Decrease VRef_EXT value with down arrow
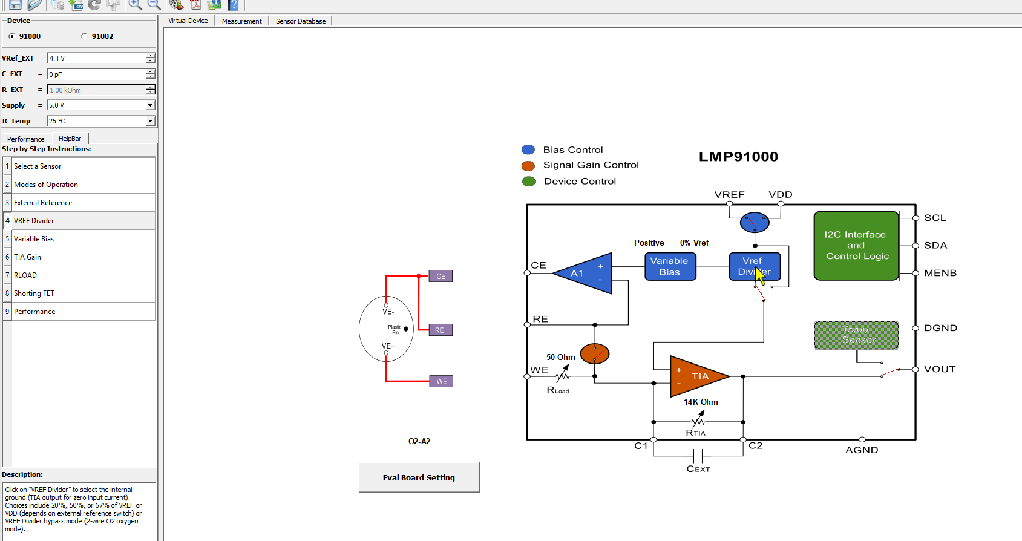The width and height of the screenshot is (1022, 541). click(150, 61)
